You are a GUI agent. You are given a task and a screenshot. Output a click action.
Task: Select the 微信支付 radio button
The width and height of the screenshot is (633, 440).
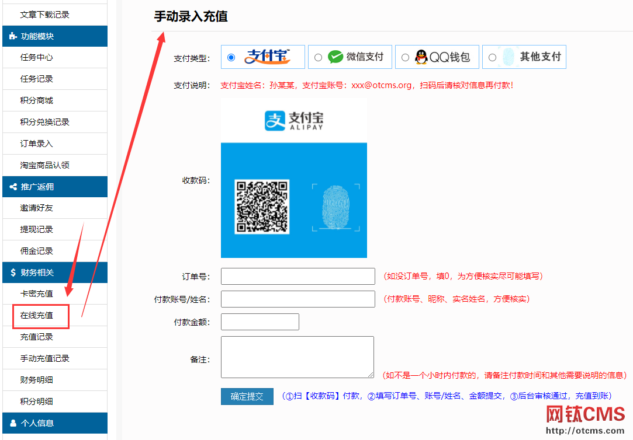tap(318, 57)
